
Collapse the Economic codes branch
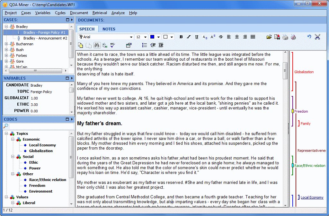[13, 139]
